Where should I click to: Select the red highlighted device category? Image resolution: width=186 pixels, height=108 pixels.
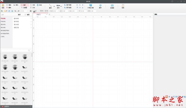click(x=3, y=19)
